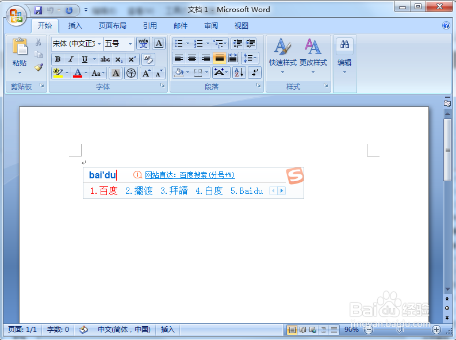Align text right
The width and height of the screenshot is (456, 340).
[206, 58]
